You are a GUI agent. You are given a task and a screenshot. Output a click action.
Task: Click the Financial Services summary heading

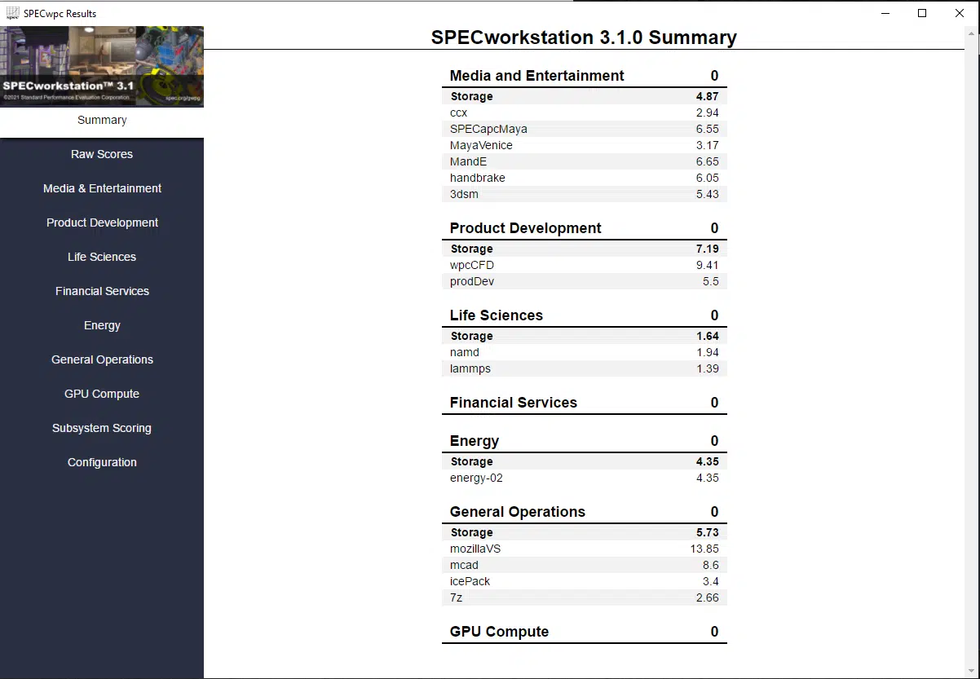coord(513,403)
